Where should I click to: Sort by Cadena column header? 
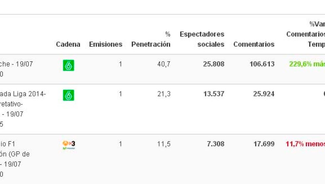coord(68,44)
